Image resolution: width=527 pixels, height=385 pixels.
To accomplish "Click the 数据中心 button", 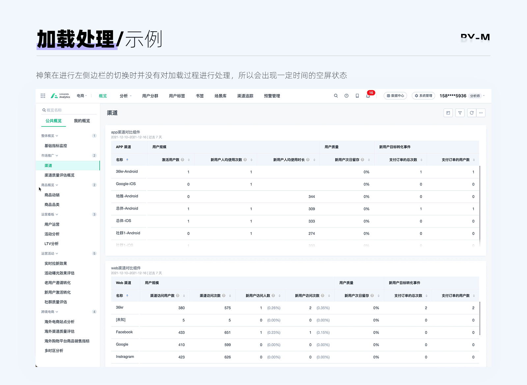I will tap(395, 96).
